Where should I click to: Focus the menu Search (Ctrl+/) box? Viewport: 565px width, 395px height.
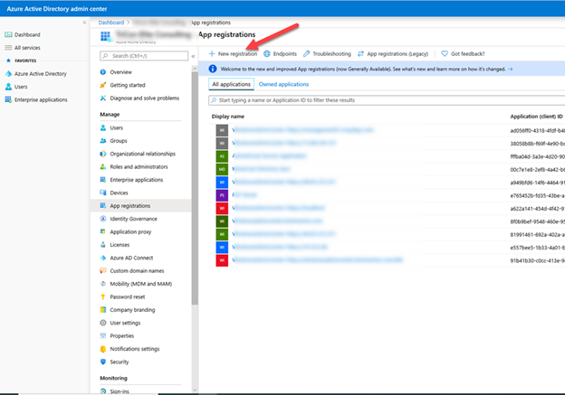tap(144, 56)
